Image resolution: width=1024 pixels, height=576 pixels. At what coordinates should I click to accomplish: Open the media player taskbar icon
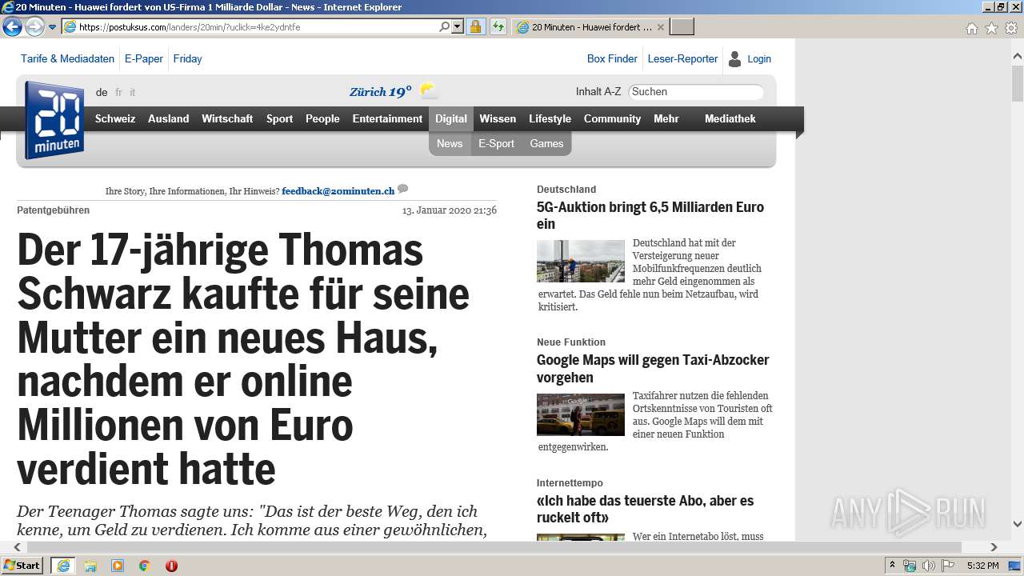[x=118, y=566]
